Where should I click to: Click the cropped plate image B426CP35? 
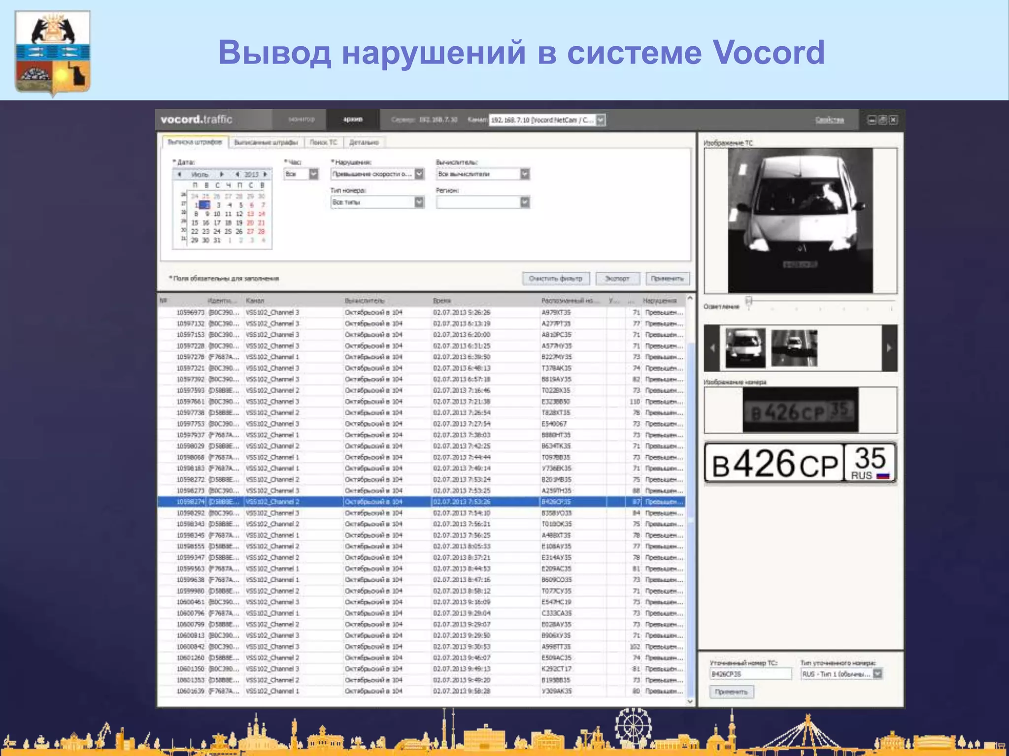click(800, 409)
